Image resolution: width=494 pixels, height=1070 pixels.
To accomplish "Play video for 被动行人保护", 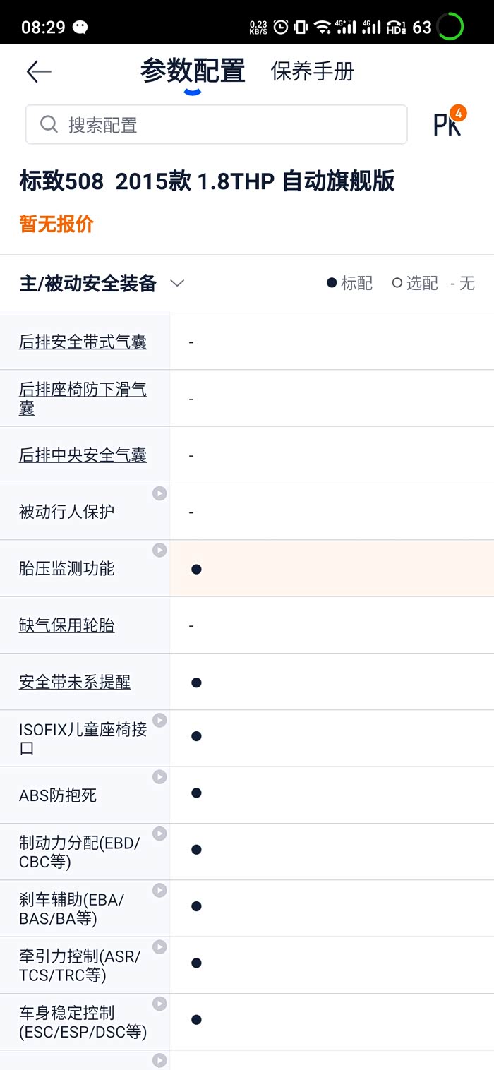I will point(160,493).
